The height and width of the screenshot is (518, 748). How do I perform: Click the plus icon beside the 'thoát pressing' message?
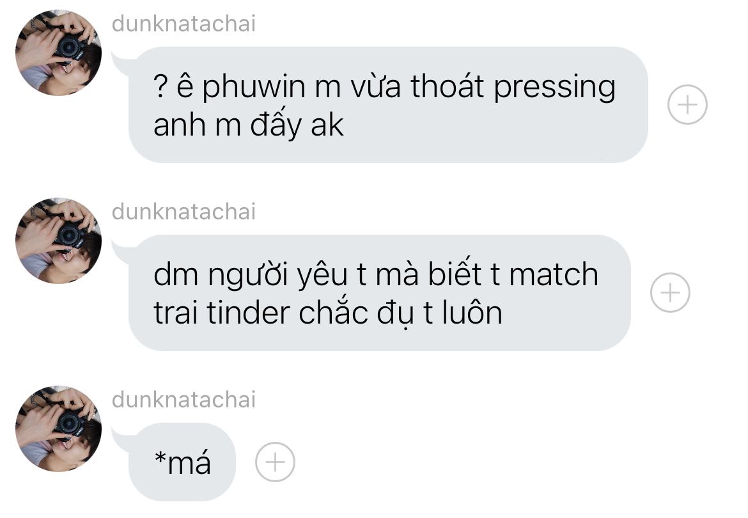click(687, 104)
